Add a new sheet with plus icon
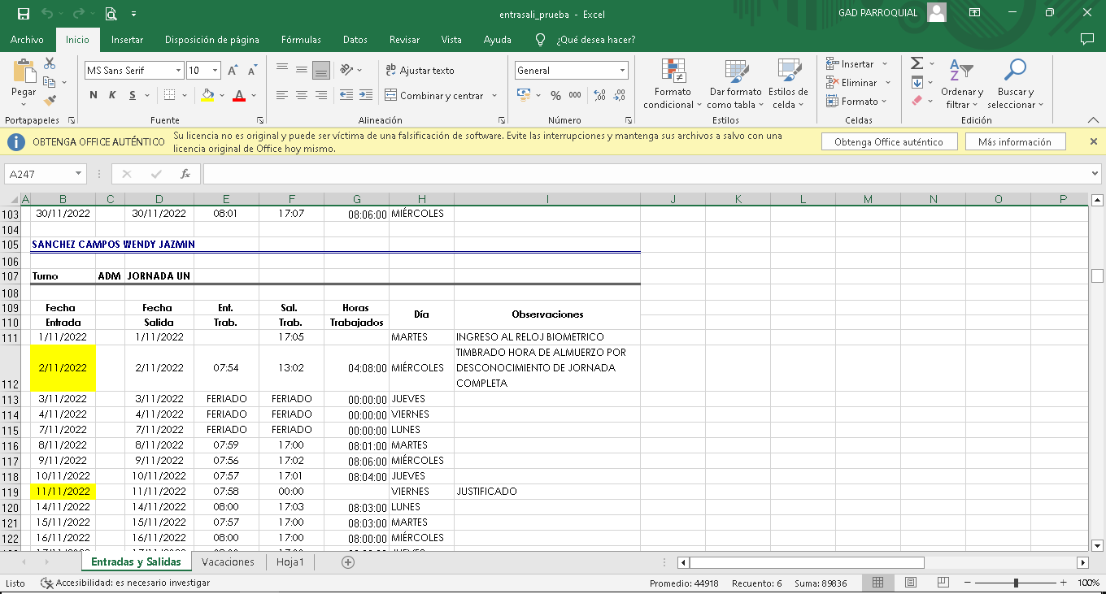Viewport: 1106px width, 594px height. point(348,562)
